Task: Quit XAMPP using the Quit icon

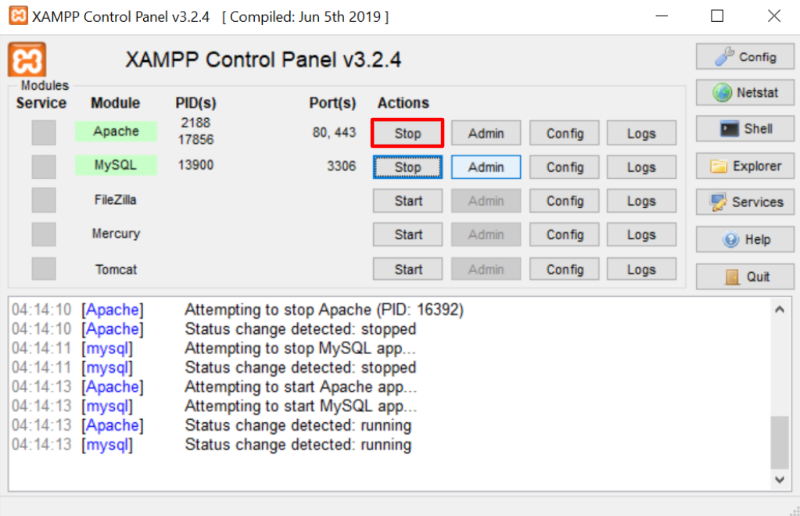Action: coord(744,275)
